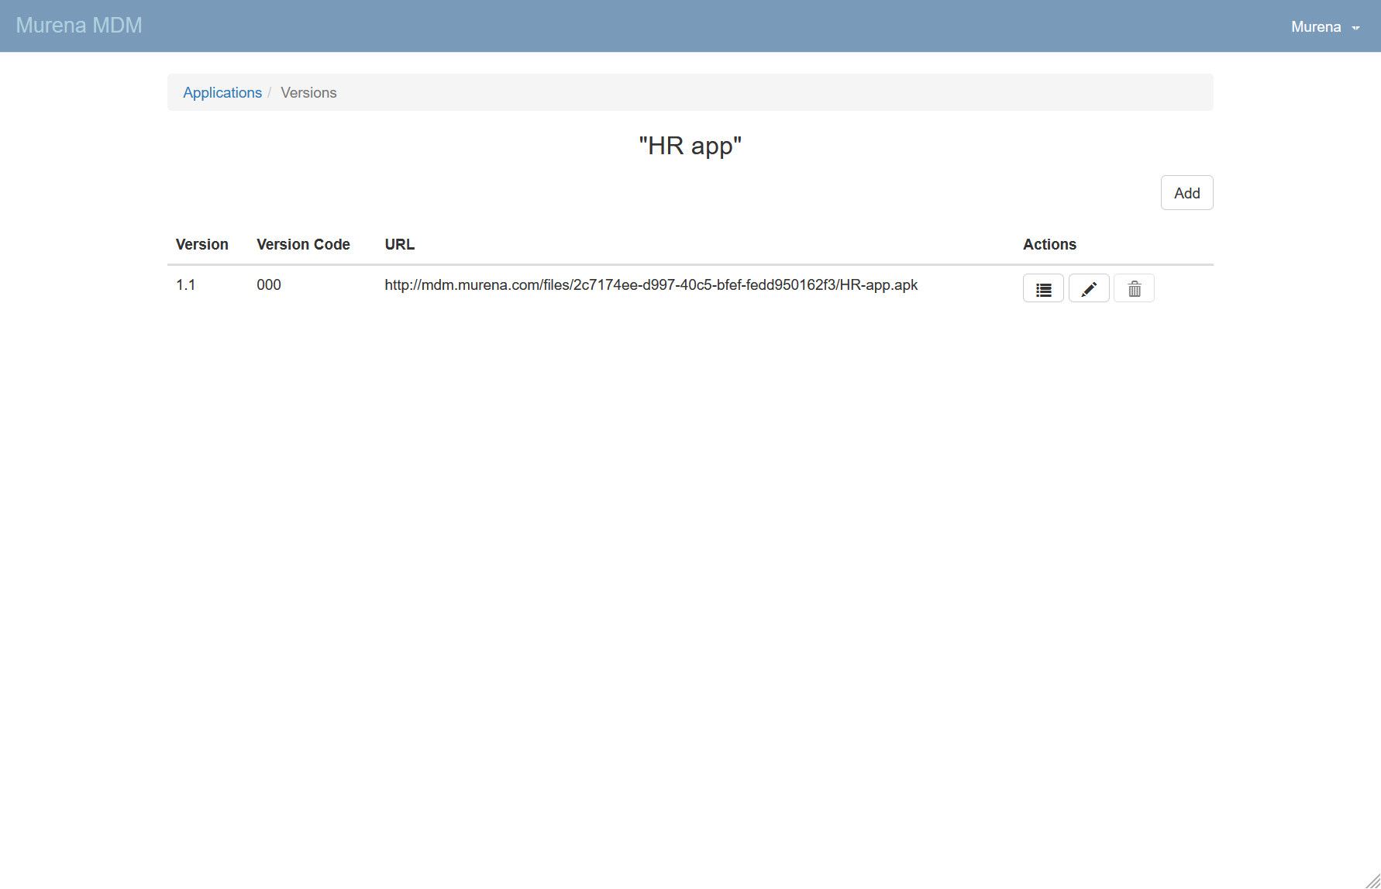This screenshot has width=1381, height=889.
Task: Click the Actions column header
Action: [x=1049, y=244]
